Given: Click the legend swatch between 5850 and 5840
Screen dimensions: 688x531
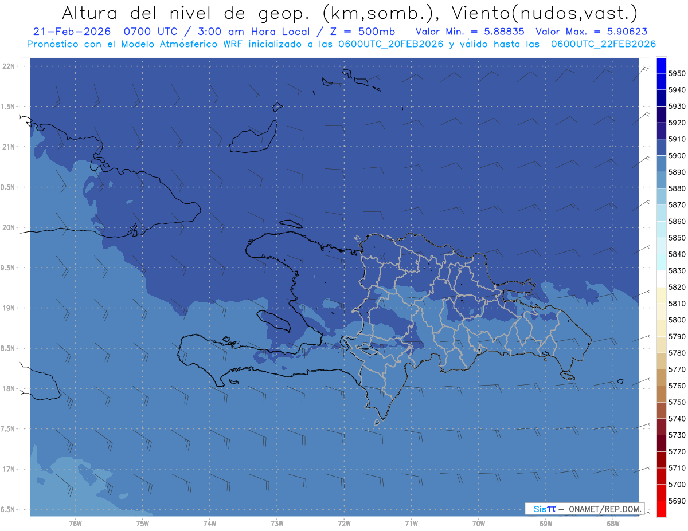Looking at the screenshot, I should 660,246.
